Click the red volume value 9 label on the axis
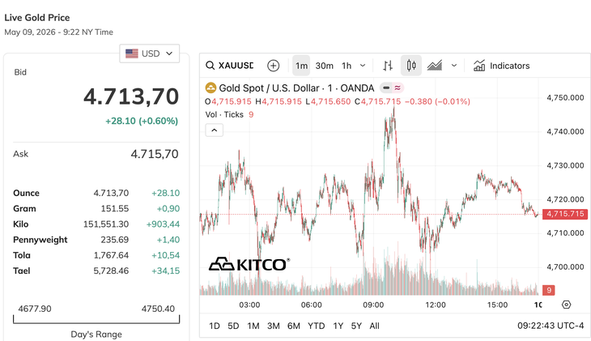This screenshot has height=341, width=591. coord(549,290)
